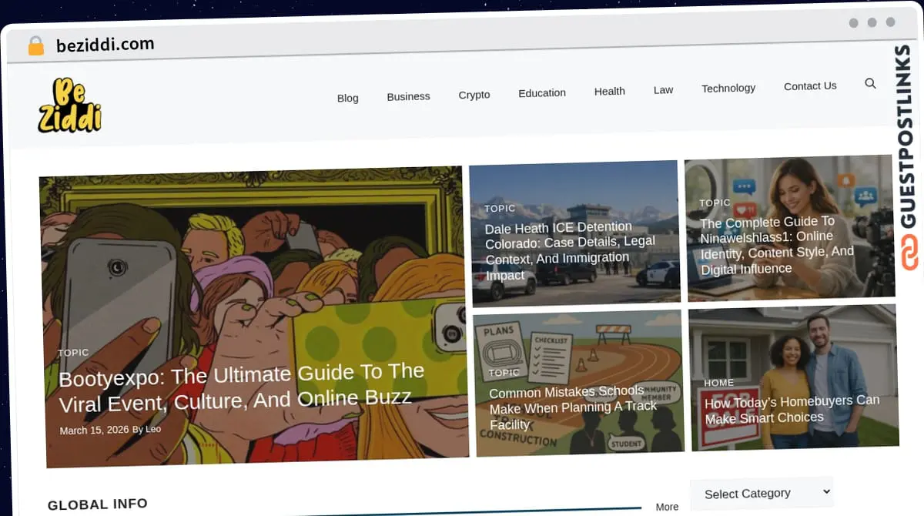
Task: Open How Today's Homebuyers article
Action: tap(792, 409)
